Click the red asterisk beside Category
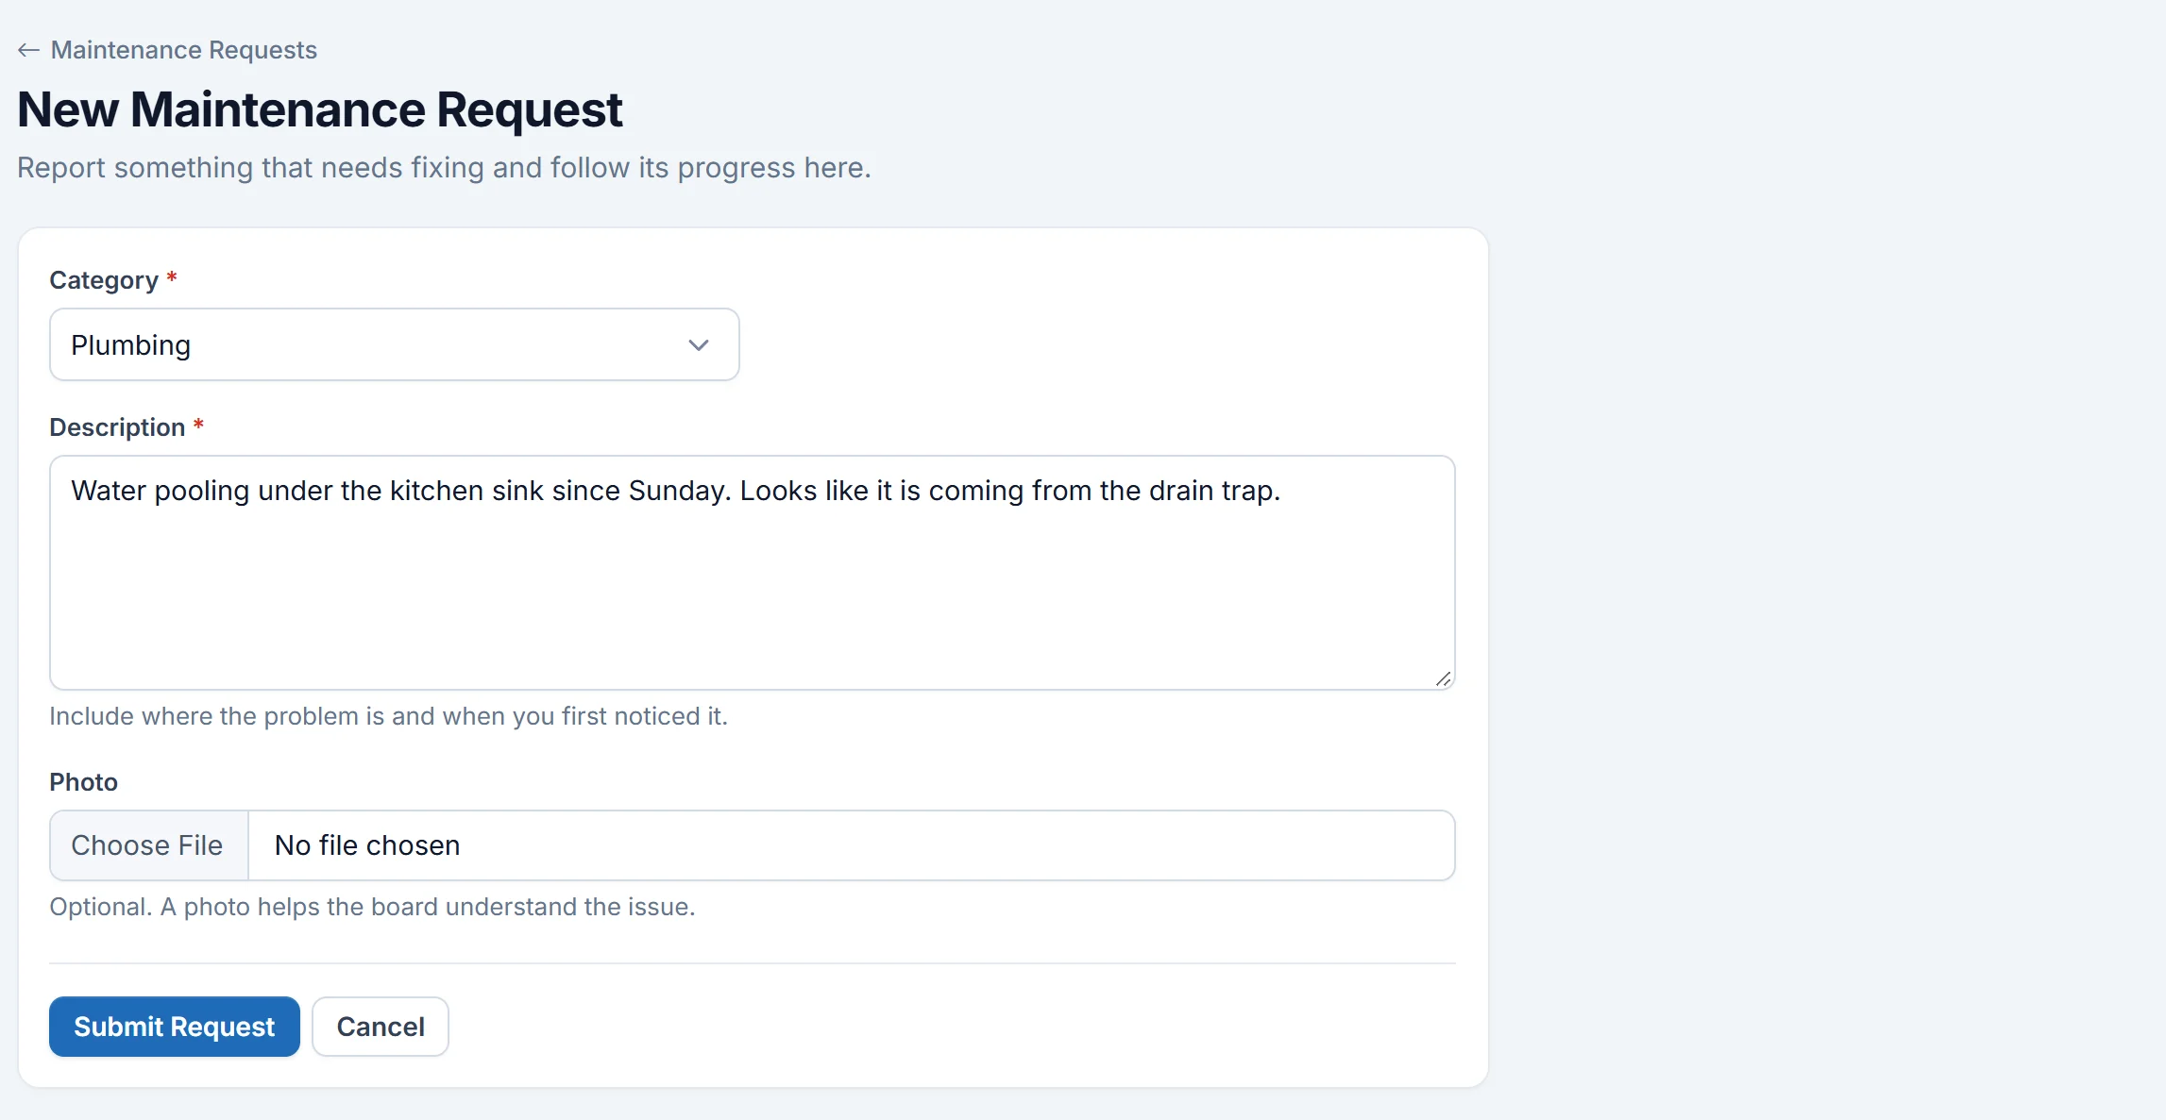This screenshot has height=1120, width=2166. pyautogui.click(x=172, y=278)
